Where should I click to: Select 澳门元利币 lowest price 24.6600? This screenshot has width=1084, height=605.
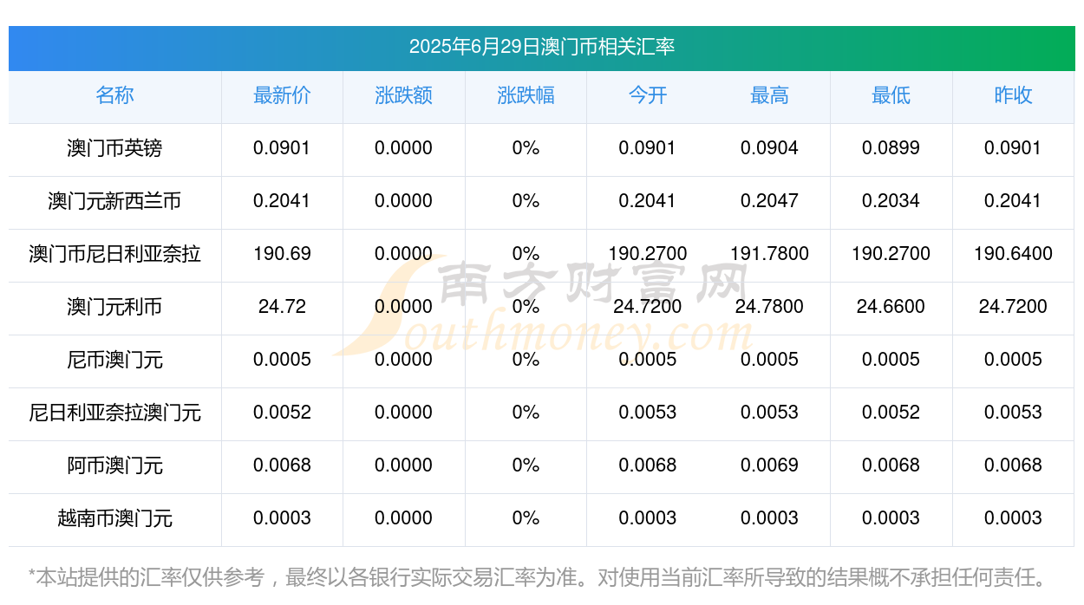891,307
